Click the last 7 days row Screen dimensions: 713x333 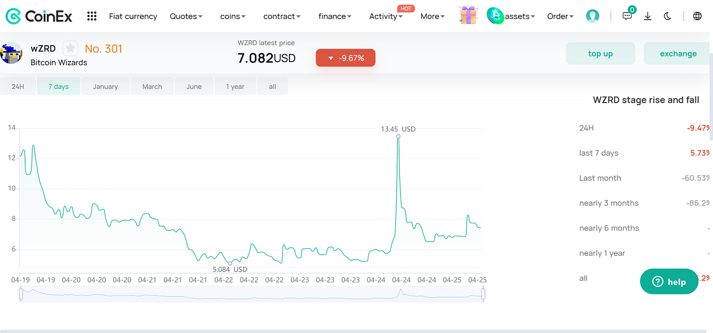tap(644, 153)
